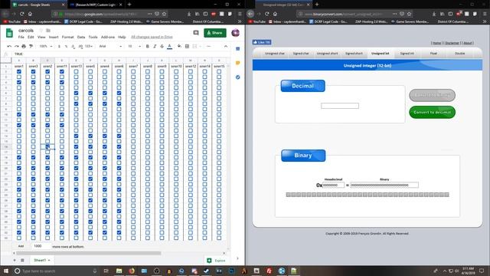Viewport: 490px width, 276px height.
Task: Check siren7 checkbox in first data row
Action: pos(133,71)
